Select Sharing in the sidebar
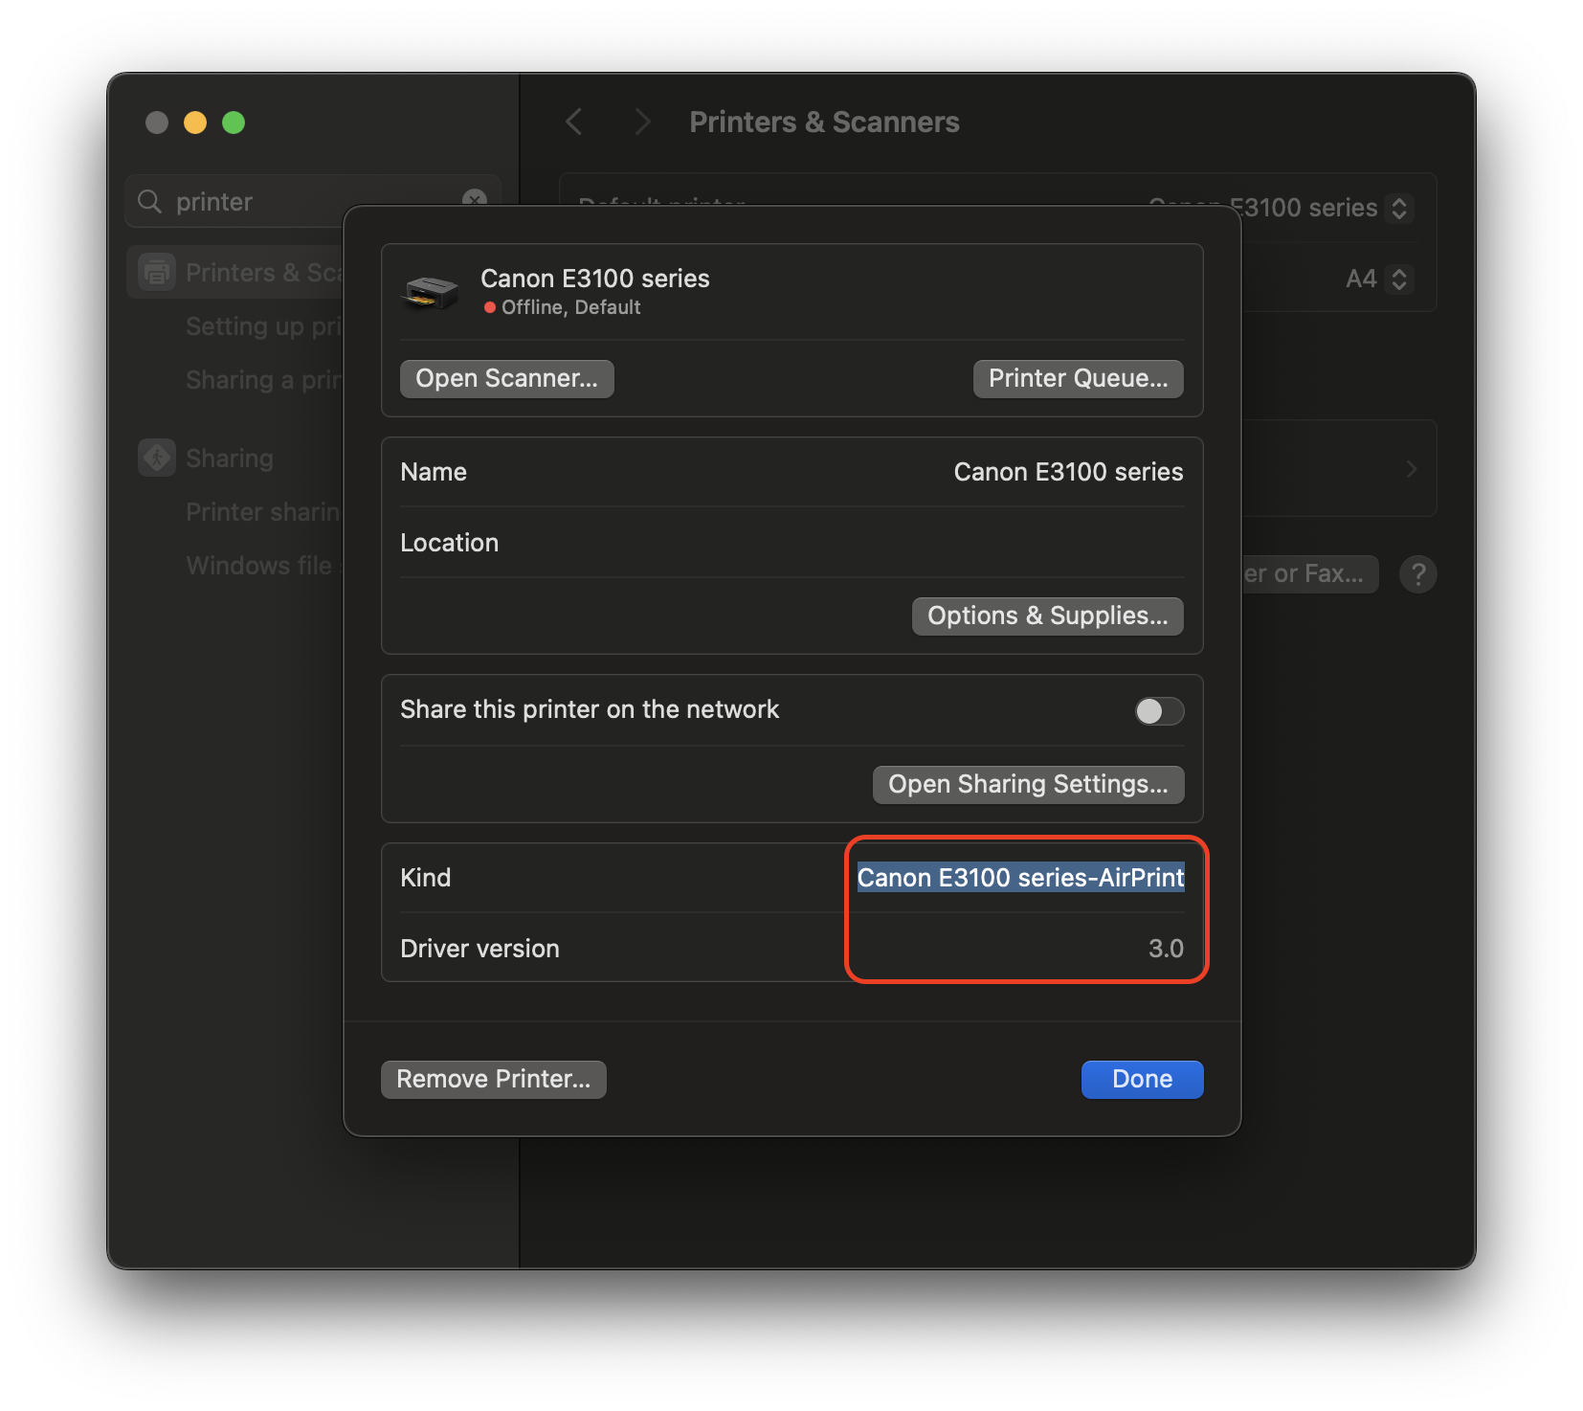This screenshot has height=1411, width=1583. click(230, 459)
